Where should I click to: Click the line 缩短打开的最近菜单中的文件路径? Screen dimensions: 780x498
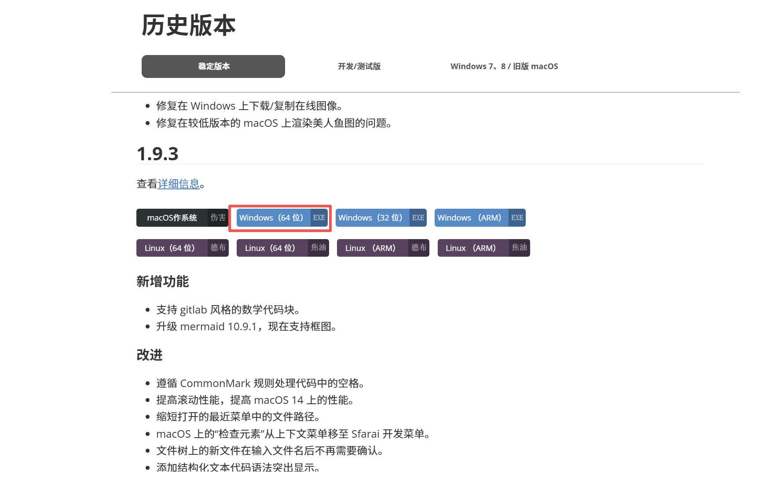[238, 417]
